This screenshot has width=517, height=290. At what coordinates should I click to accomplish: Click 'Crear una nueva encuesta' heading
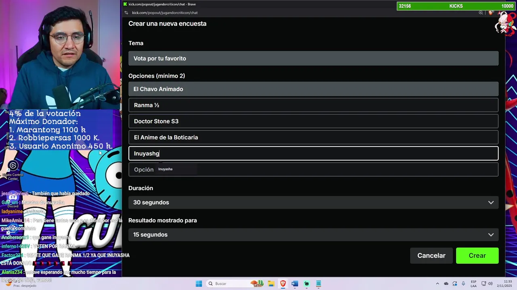[167, 23]
